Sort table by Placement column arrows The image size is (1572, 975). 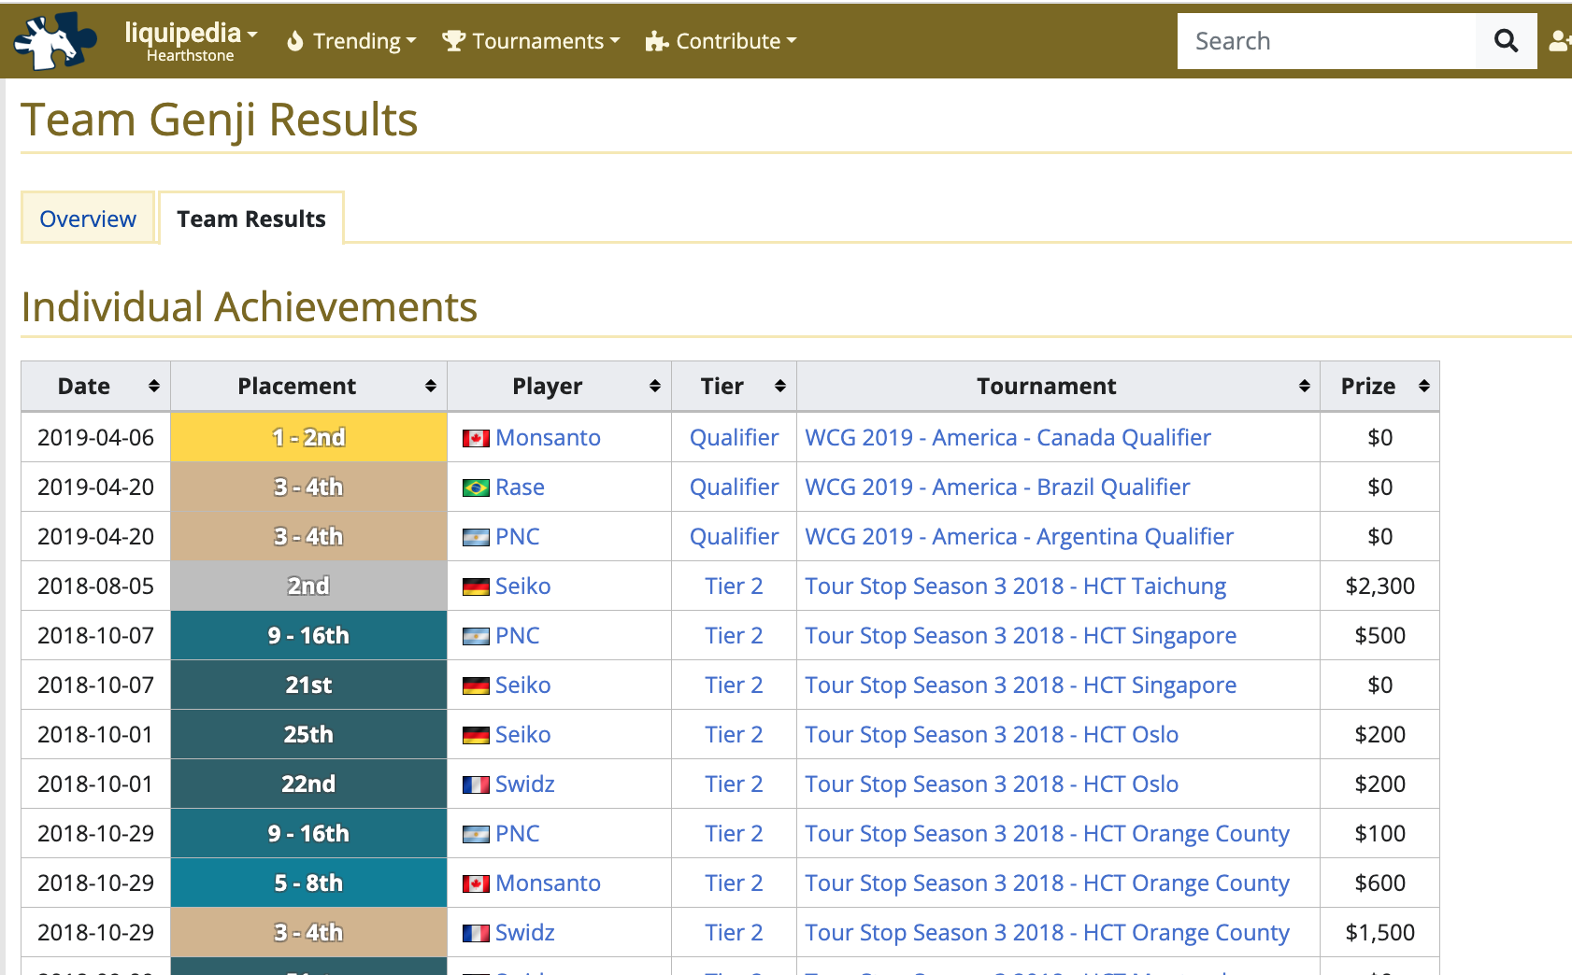[x=430, y=386]
